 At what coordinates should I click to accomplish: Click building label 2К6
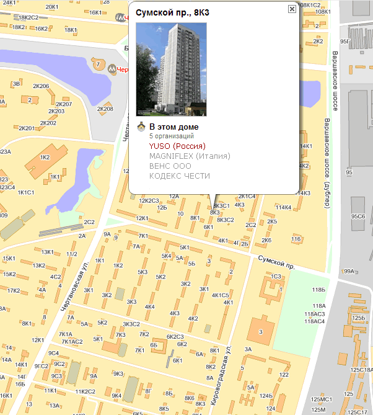266,240
